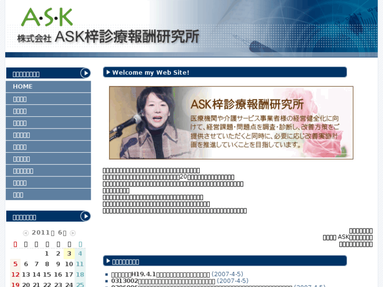Select calendar date 9
383x287 pixels.
[58, 264]
